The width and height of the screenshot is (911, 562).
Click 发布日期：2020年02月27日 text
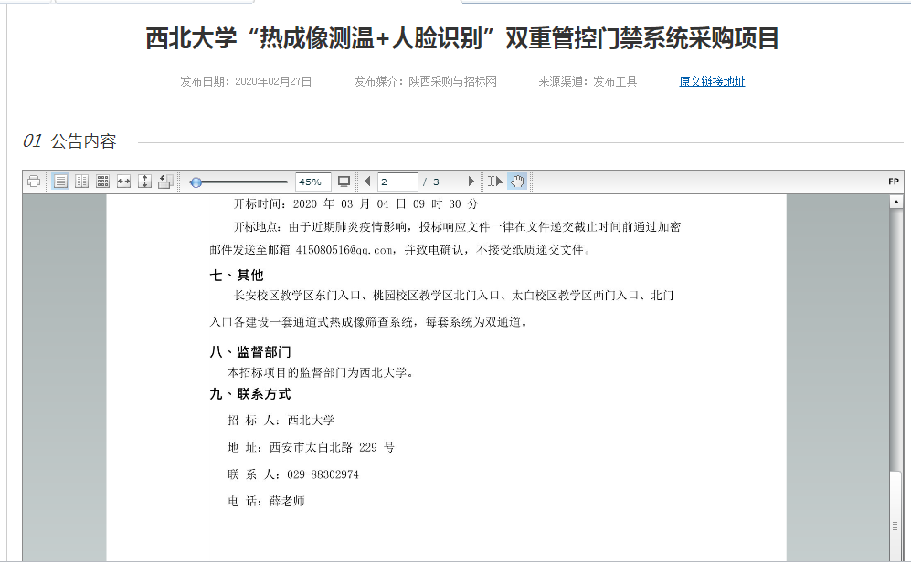point(246,81)
